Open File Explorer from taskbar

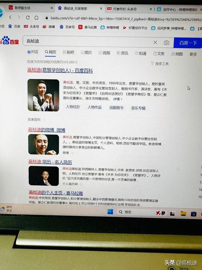pyautogui.click(x=183, y=214)
